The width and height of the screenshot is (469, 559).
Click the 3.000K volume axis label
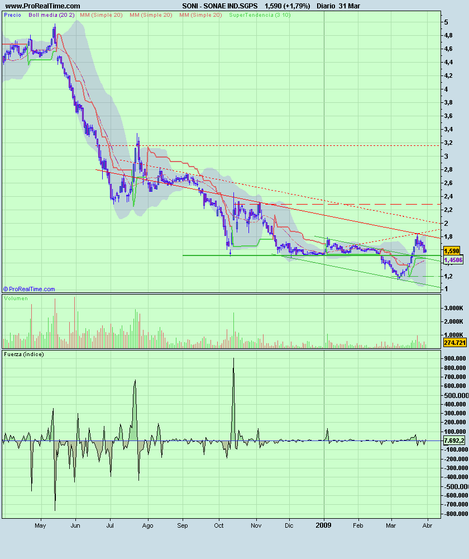[x=453, y=308]
